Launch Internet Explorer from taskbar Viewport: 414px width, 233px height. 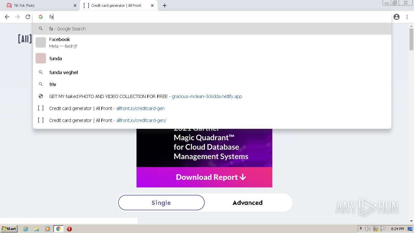[26, 229]
